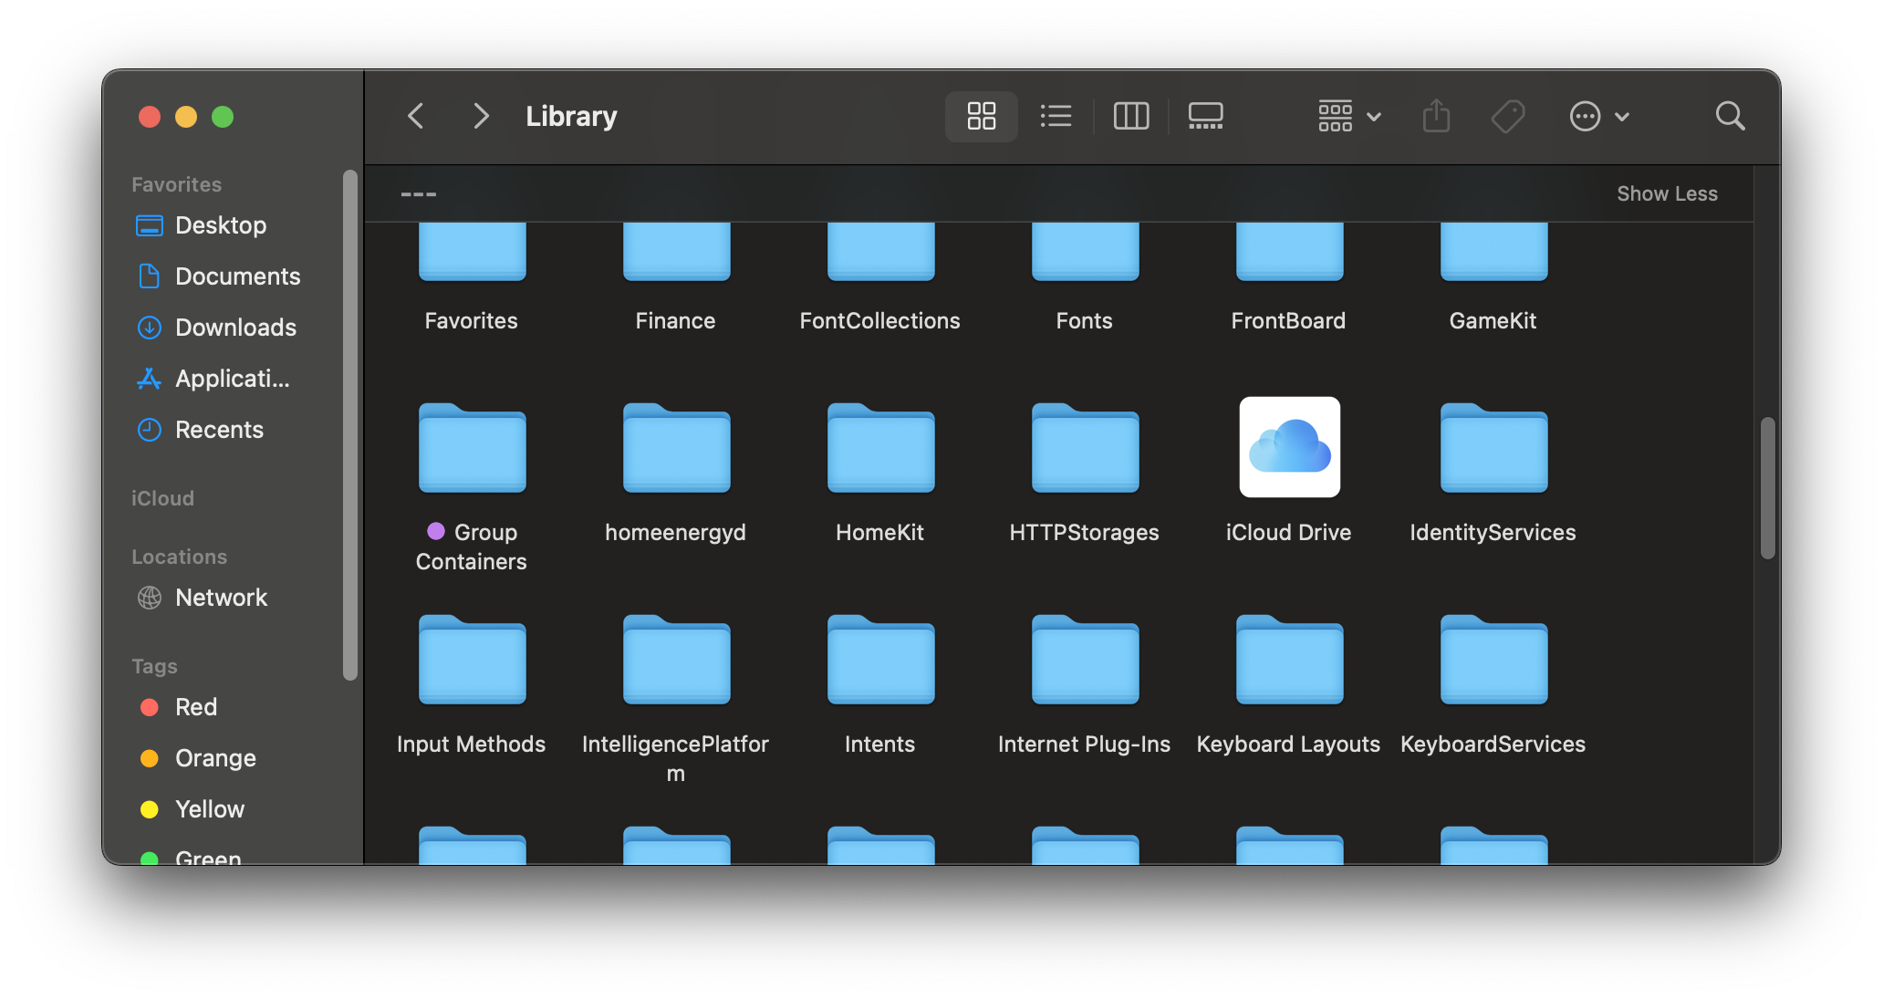Open Applications in the sidebar

coord(232,379)
